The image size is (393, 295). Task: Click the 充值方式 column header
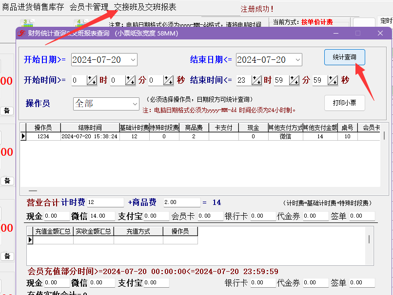[138, 231]
